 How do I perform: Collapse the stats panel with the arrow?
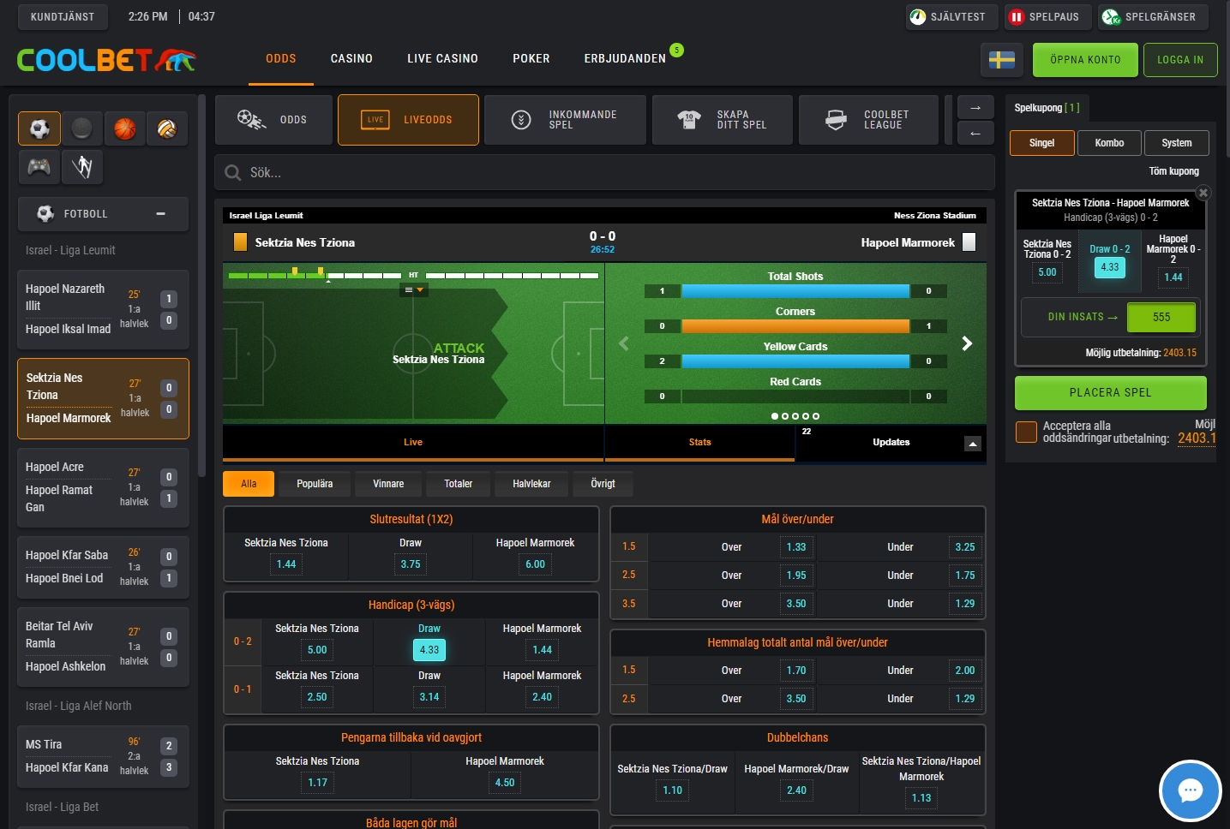click(971, 444)
